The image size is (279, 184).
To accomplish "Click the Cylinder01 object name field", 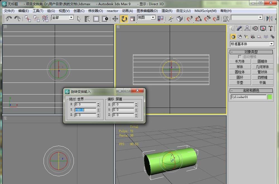I will point(248,97).
